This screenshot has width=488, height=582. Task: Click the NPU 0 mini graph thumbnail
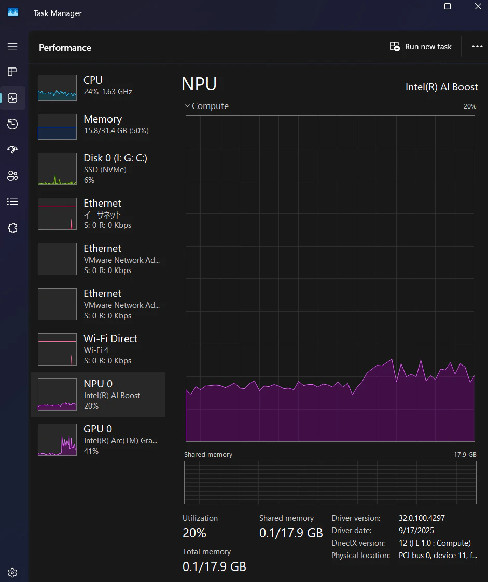(57, 395)
